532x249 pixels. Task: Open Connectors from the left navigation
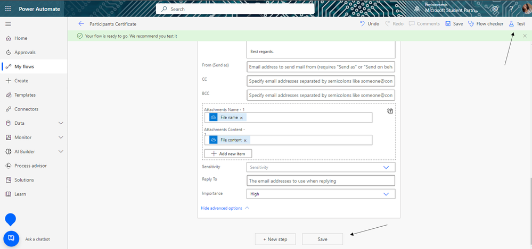[26, 109]
